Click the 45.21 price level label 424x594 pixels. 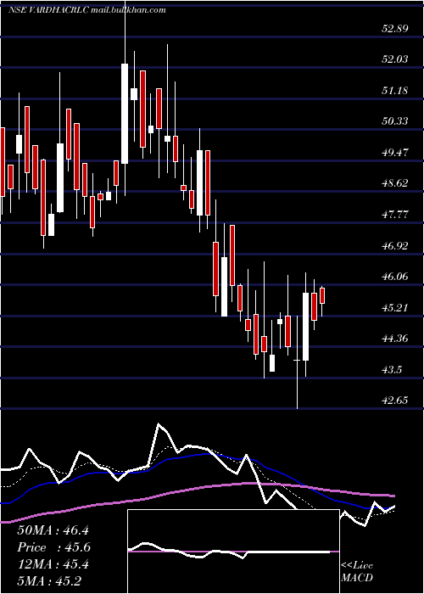(x=394, y=307)
